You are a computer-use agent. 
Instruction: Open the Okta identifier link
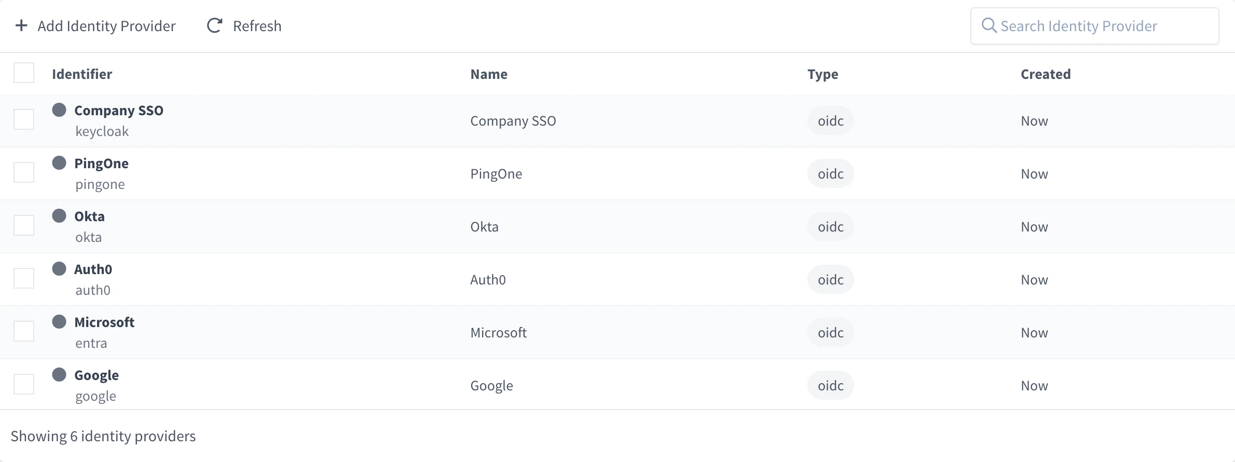(89, 216)
